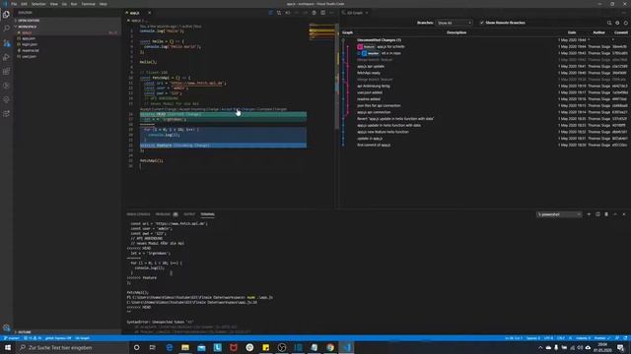Open File Explorer from the taskbar
This screenshot has height=354, width=631.
[x=185, y=347]
